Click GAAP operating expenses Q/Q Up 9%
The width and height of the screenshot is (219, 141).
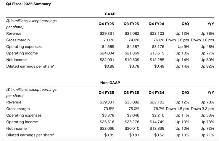click(183, 47)
